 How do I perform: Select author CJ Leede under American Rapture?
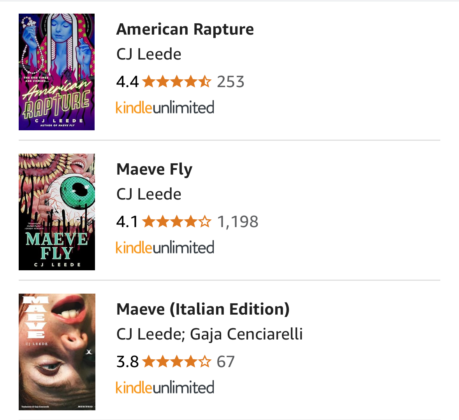pos(149,54)
